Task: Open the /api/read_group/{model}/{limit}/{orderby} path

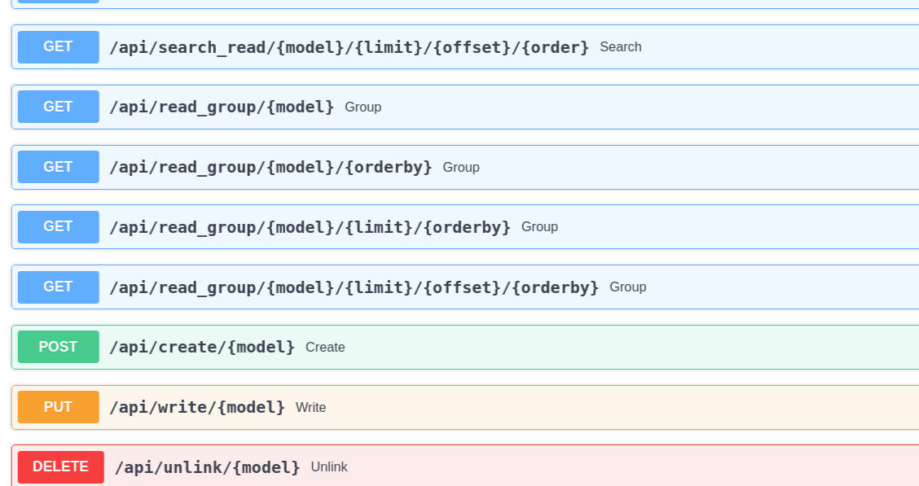Action: (310, 227)
